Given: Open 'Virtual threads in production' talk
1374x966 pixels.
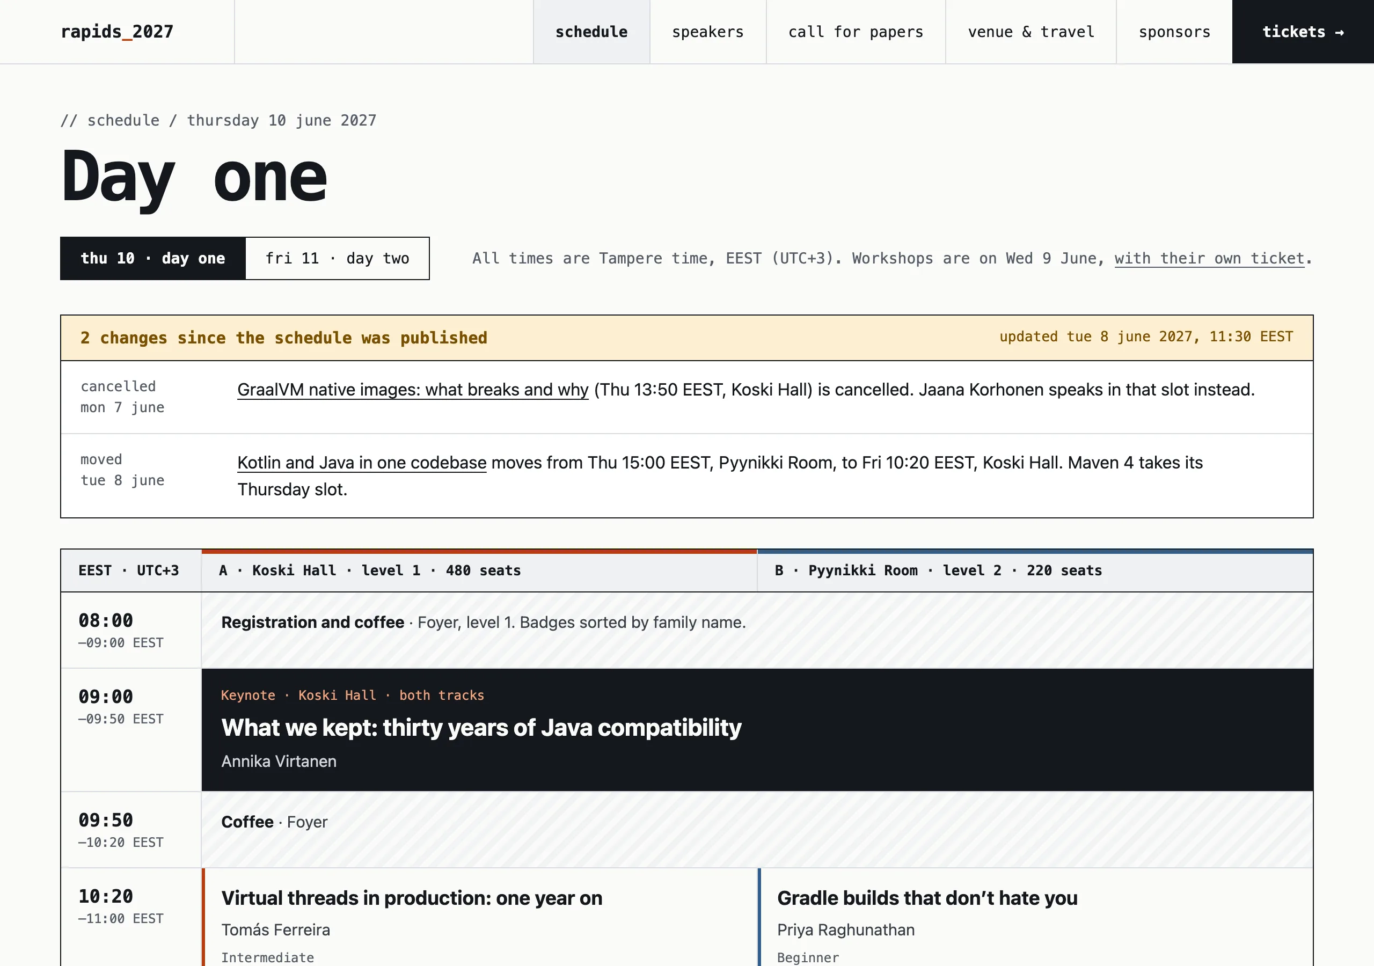Looking at the screenshot, I should coord(412,898).
